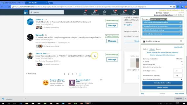The image size is (187, 105).
Task: Open Timeout settings
Action: 162,87
